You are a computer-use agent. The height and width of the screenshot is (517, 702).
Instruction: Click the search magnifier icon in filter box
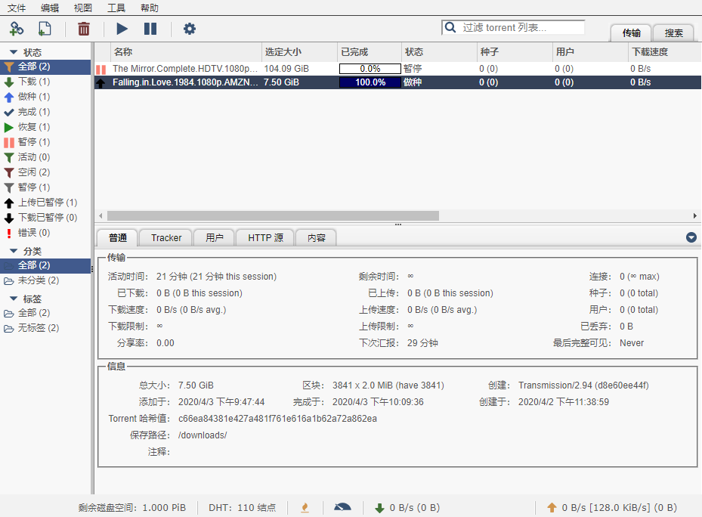450,27
